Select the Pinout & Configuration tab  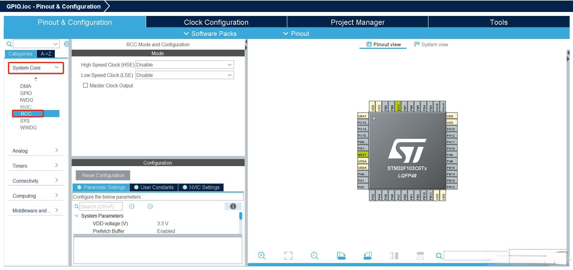(75, 22)
